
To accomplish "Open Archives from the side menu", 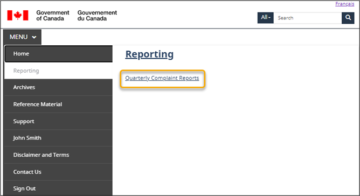I will point(59,87).
